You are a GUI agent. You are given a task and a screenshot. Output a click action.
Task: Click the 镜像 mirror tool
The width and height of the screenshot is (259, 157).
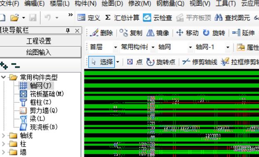(158, 33)
